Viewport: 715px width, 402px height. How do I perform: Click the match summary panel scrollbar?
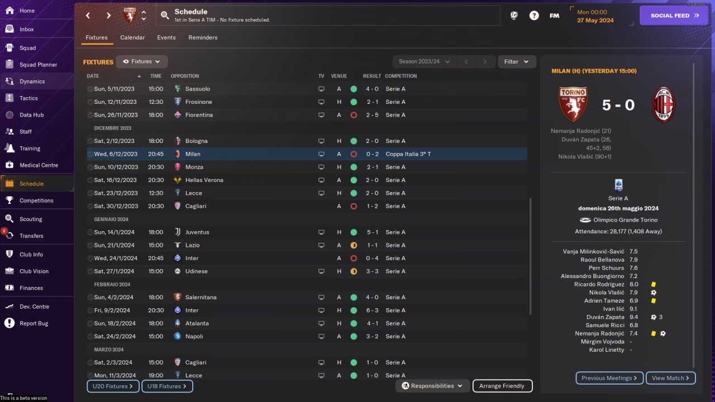click(x=694, y=215)
